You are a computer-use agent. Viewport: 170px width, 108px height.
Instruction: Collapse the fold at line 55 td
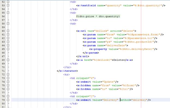click(x=8, y=13)
